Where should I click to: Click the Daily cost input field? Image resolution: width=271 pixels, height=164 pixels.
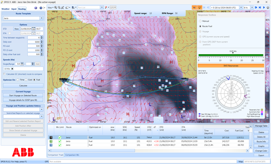point(34,42)
